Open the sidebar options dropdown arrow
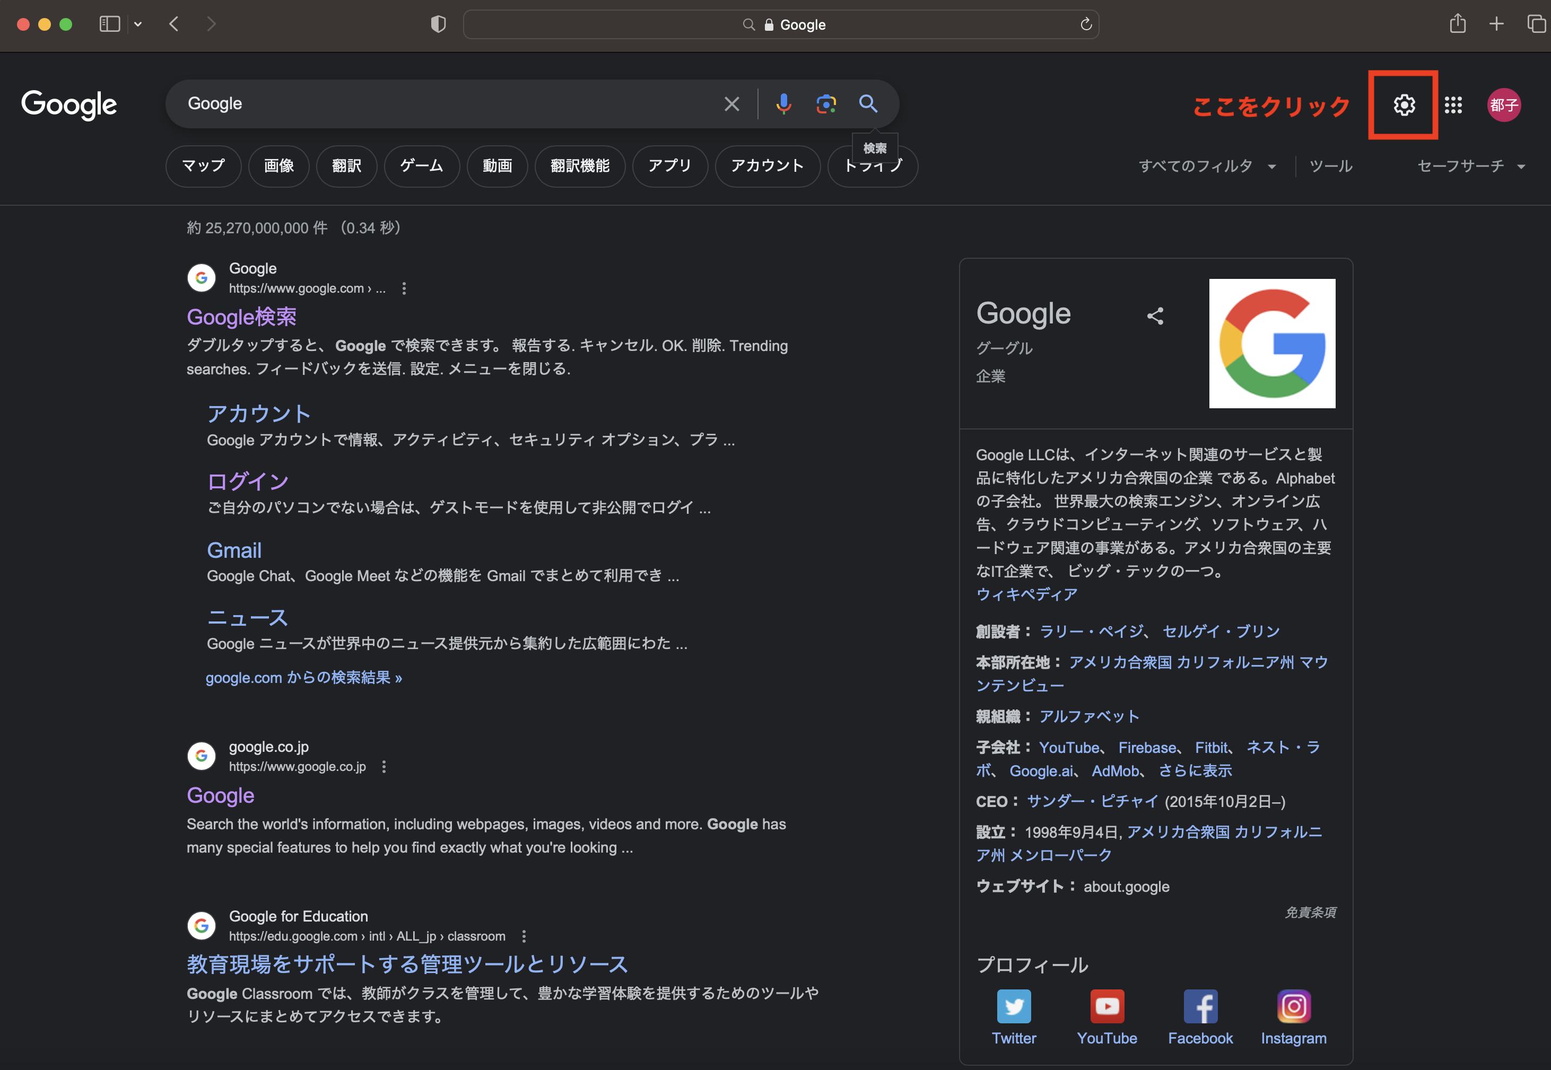 137,24
